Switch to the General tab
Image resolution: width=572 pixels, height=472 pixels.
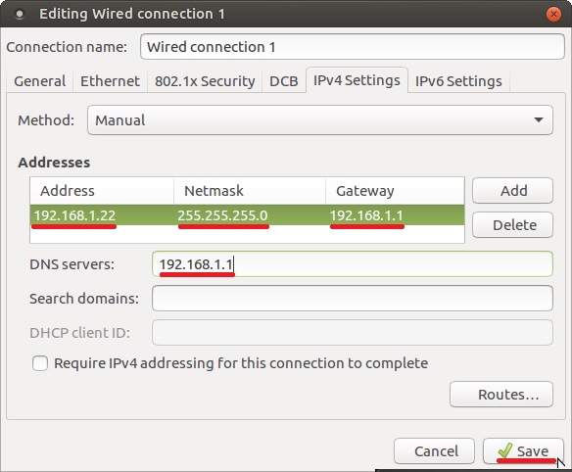(40, 81)
